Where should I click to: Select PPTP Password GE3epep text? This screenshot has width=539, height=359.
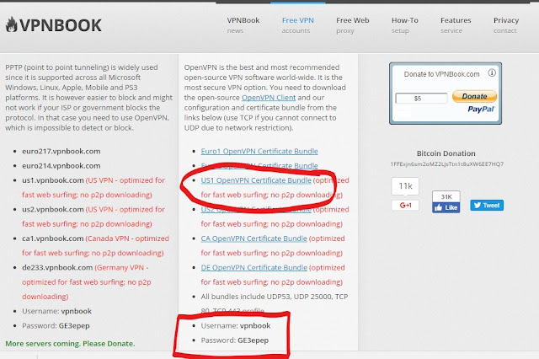pyautogui.click(x=56, y=326)
